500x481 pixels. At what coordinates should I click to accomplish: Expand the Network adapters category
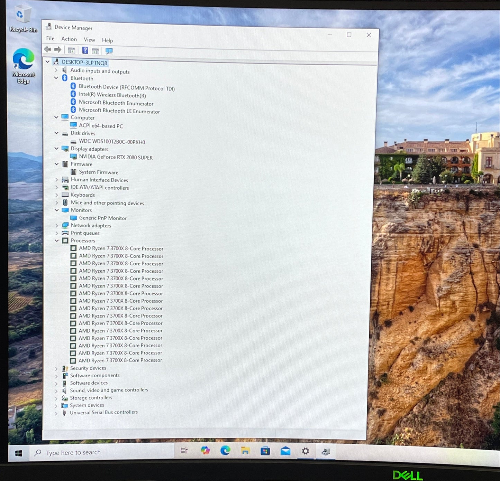(x=57, y=226)
